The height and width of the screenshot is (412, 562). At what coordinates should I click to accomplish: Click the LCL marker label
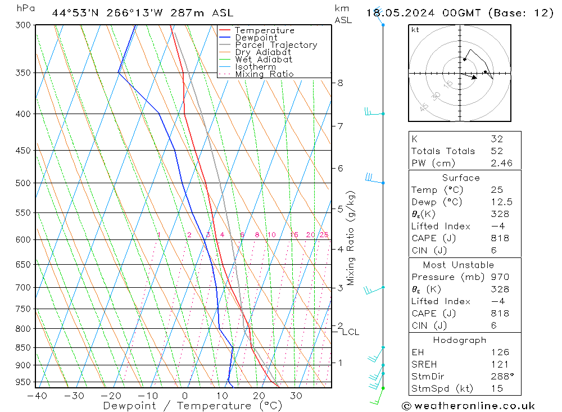(x=351, y=332)
